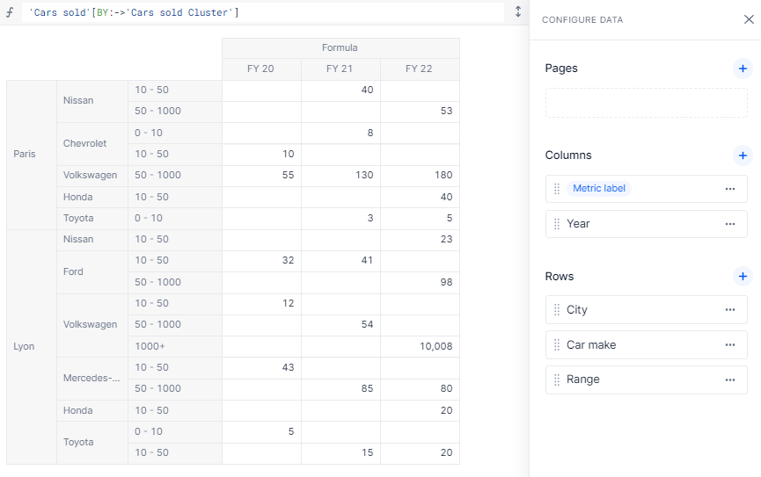This screenshot has width=761, height=477.
Task: Open options menu for Car make
Action: [x=730, y=344]
